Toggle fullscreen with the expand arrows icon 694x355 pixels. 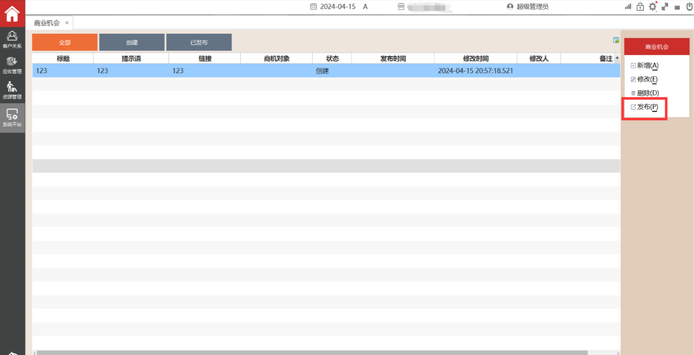pos(665,7)
